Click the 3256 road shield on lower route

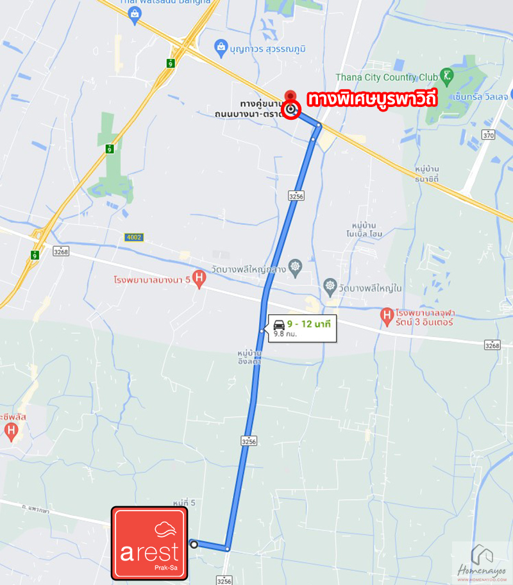249,441
